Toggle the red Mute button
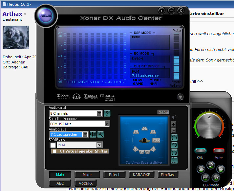Screen dimensions: 234x191 (219, 151)
